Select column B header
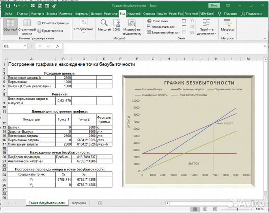This screenshot has height=213, width=269. [x=63, y=59]
